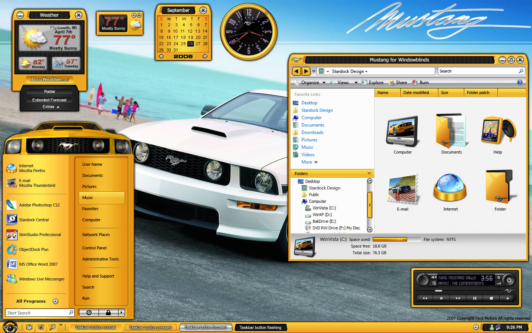Image resolution: width=532 pixels, height=333 pixels.
Task: Click the Explore toolbar button
Action: 372,83
